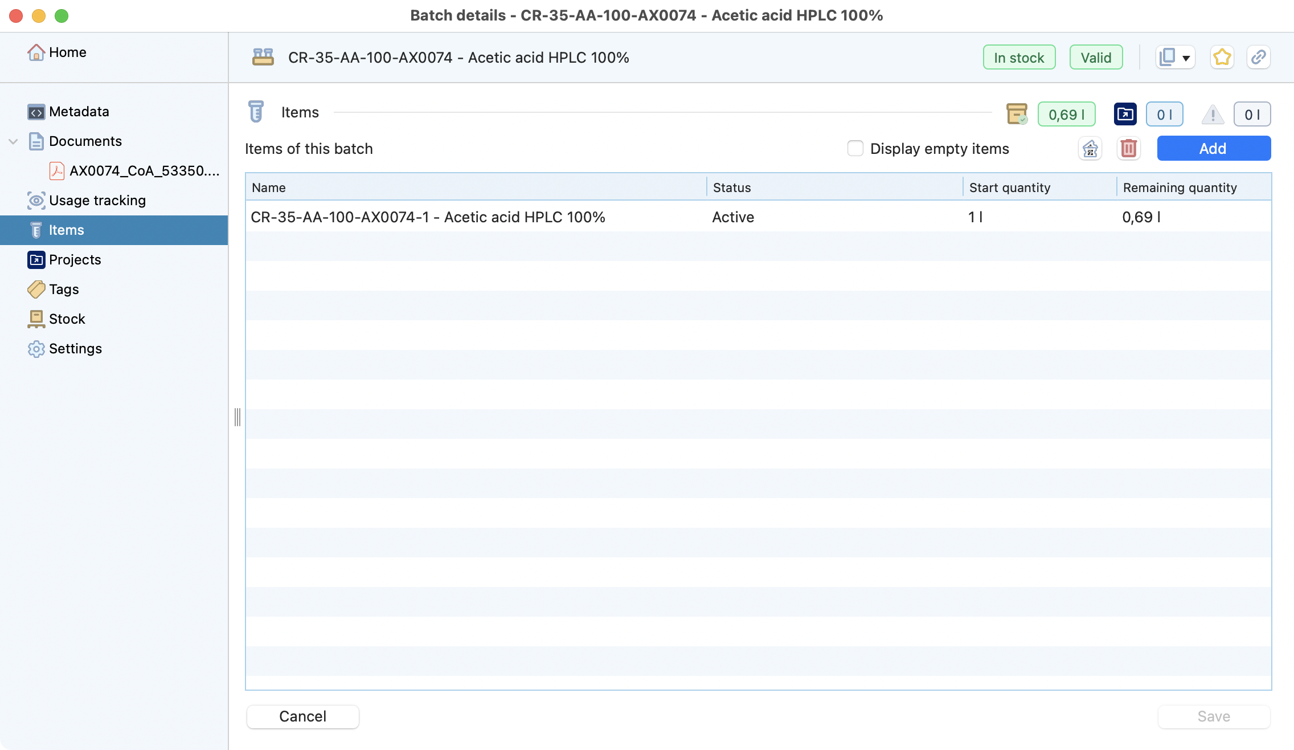The width and height of the screenshot is (1294, 750).
Task: Mark batch as favorite with star icon
Action: coord(1222,58)
